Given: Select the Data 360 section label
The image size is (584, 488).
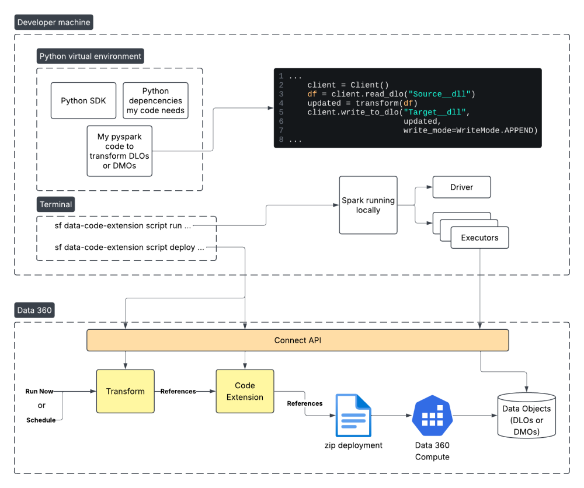Looking at the screenshot, I should [x=34, y=310].
